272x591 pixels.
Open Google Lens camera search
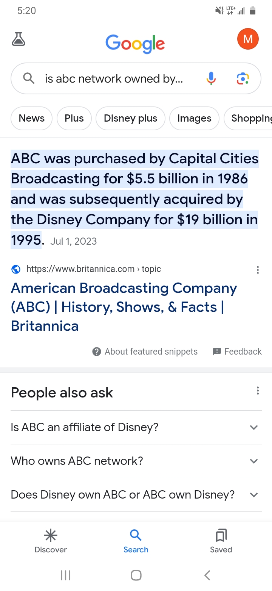[x=243, y=78]
